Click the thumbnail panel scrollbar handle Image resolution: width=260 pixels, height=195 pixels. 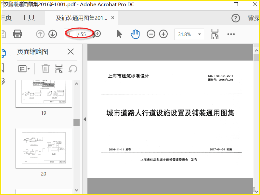[x=77, y=123]
